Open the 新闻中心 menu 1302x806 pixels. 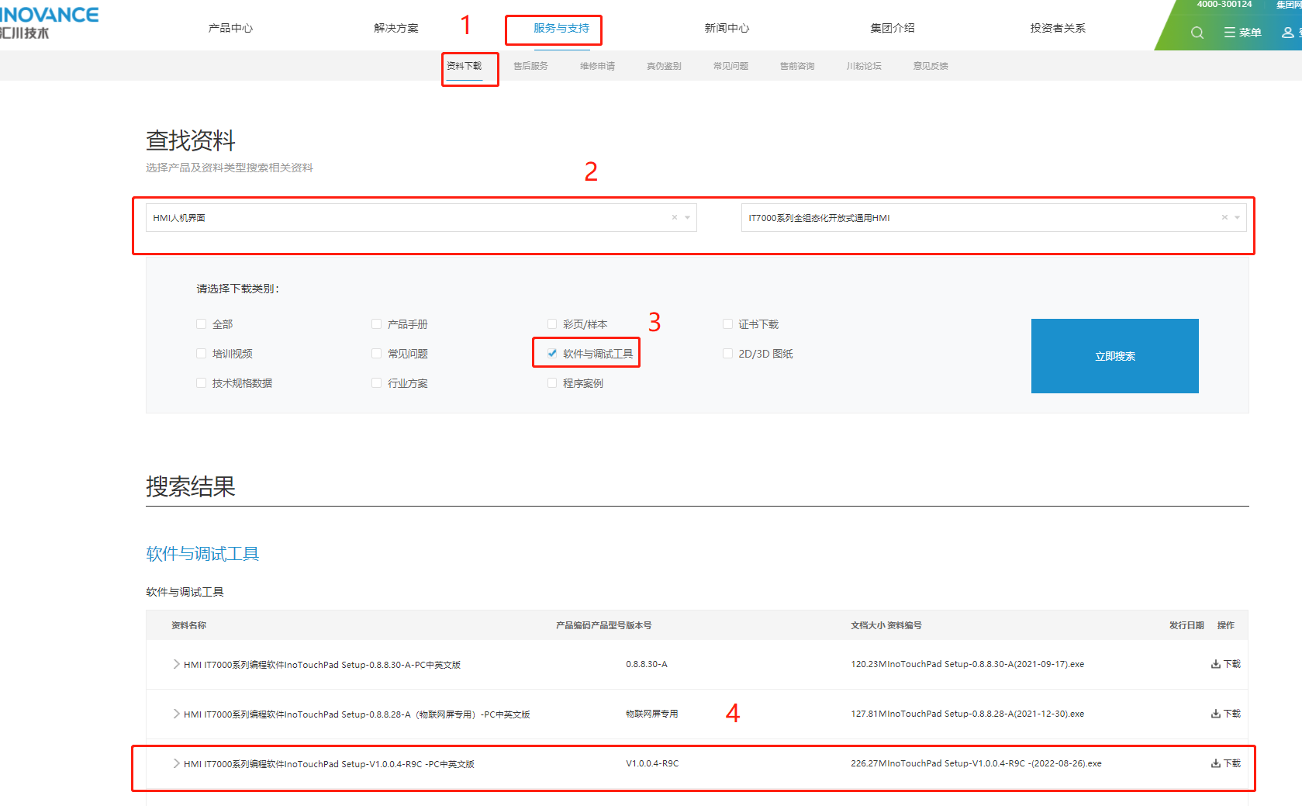tap(727, 28)
